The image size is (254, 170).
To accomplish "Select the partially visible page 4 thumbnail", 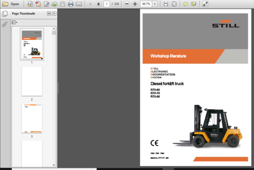I will pos(32,154).
